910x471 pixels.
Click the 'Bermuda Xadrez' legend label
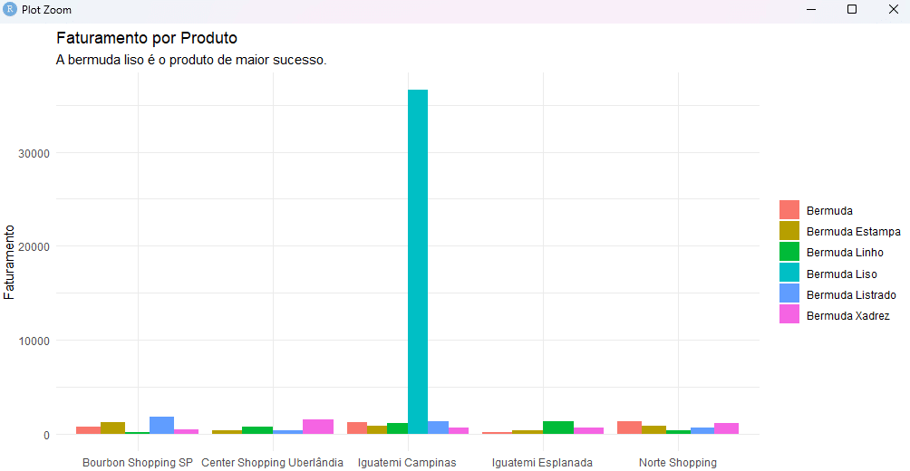pos(847,315)
